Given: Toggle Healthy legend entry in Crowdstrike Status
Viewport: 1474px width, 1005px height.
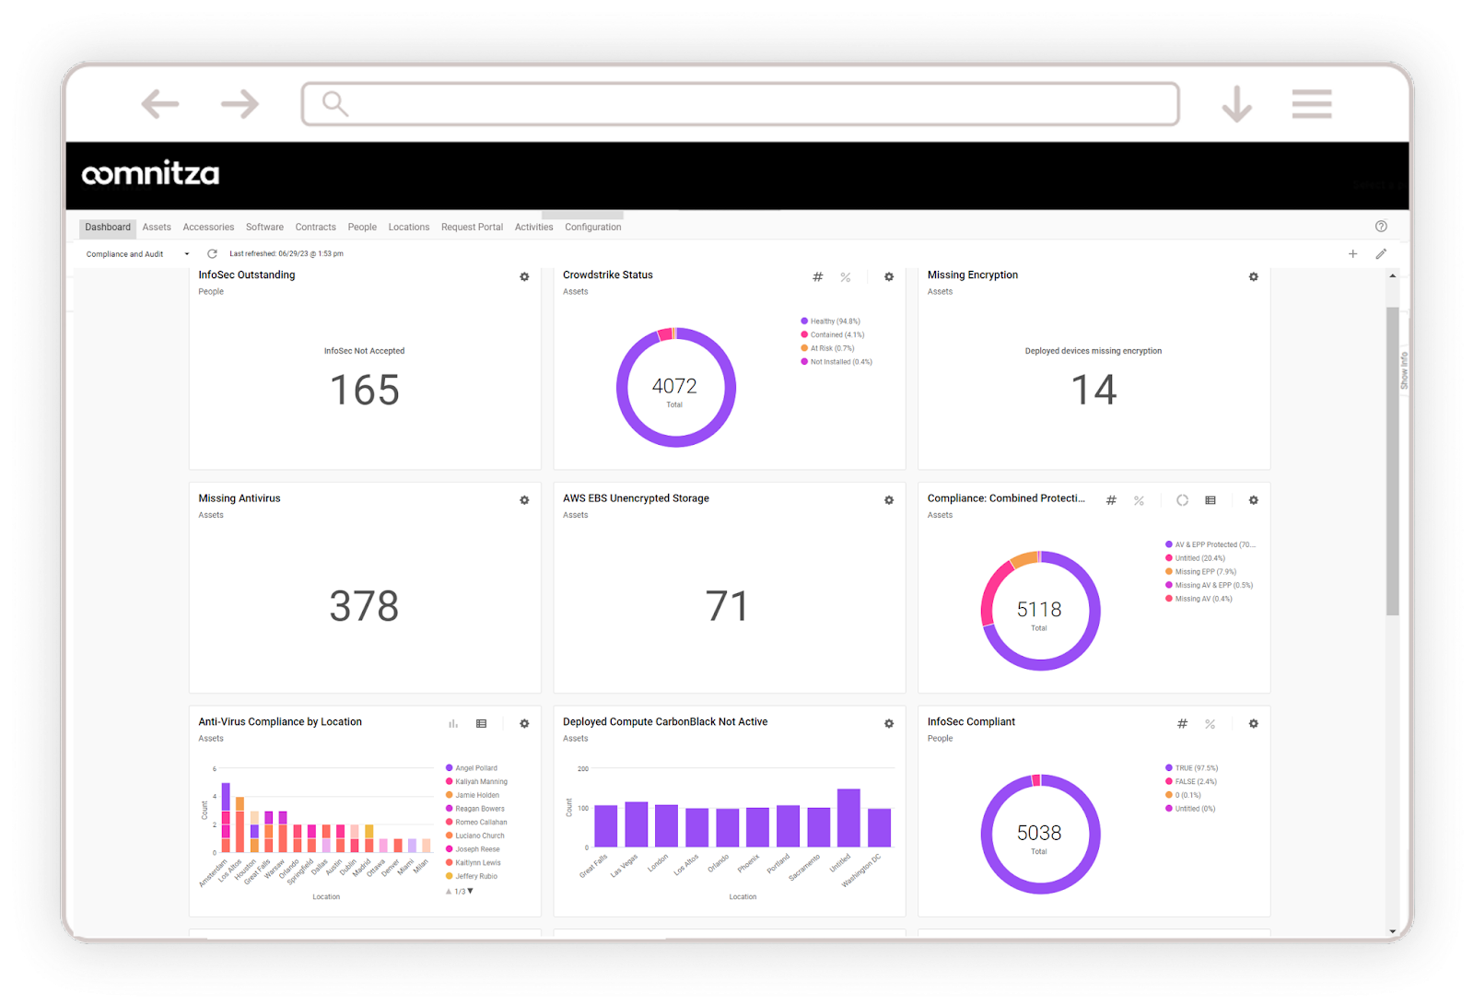Looking at the screenshot, I should 831,321.
